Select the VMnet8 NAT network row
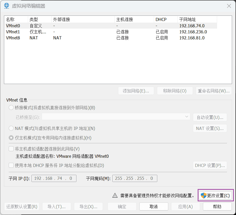Viewport: 236px width, 215px height. pyautogui.click(x=13, y=38)
